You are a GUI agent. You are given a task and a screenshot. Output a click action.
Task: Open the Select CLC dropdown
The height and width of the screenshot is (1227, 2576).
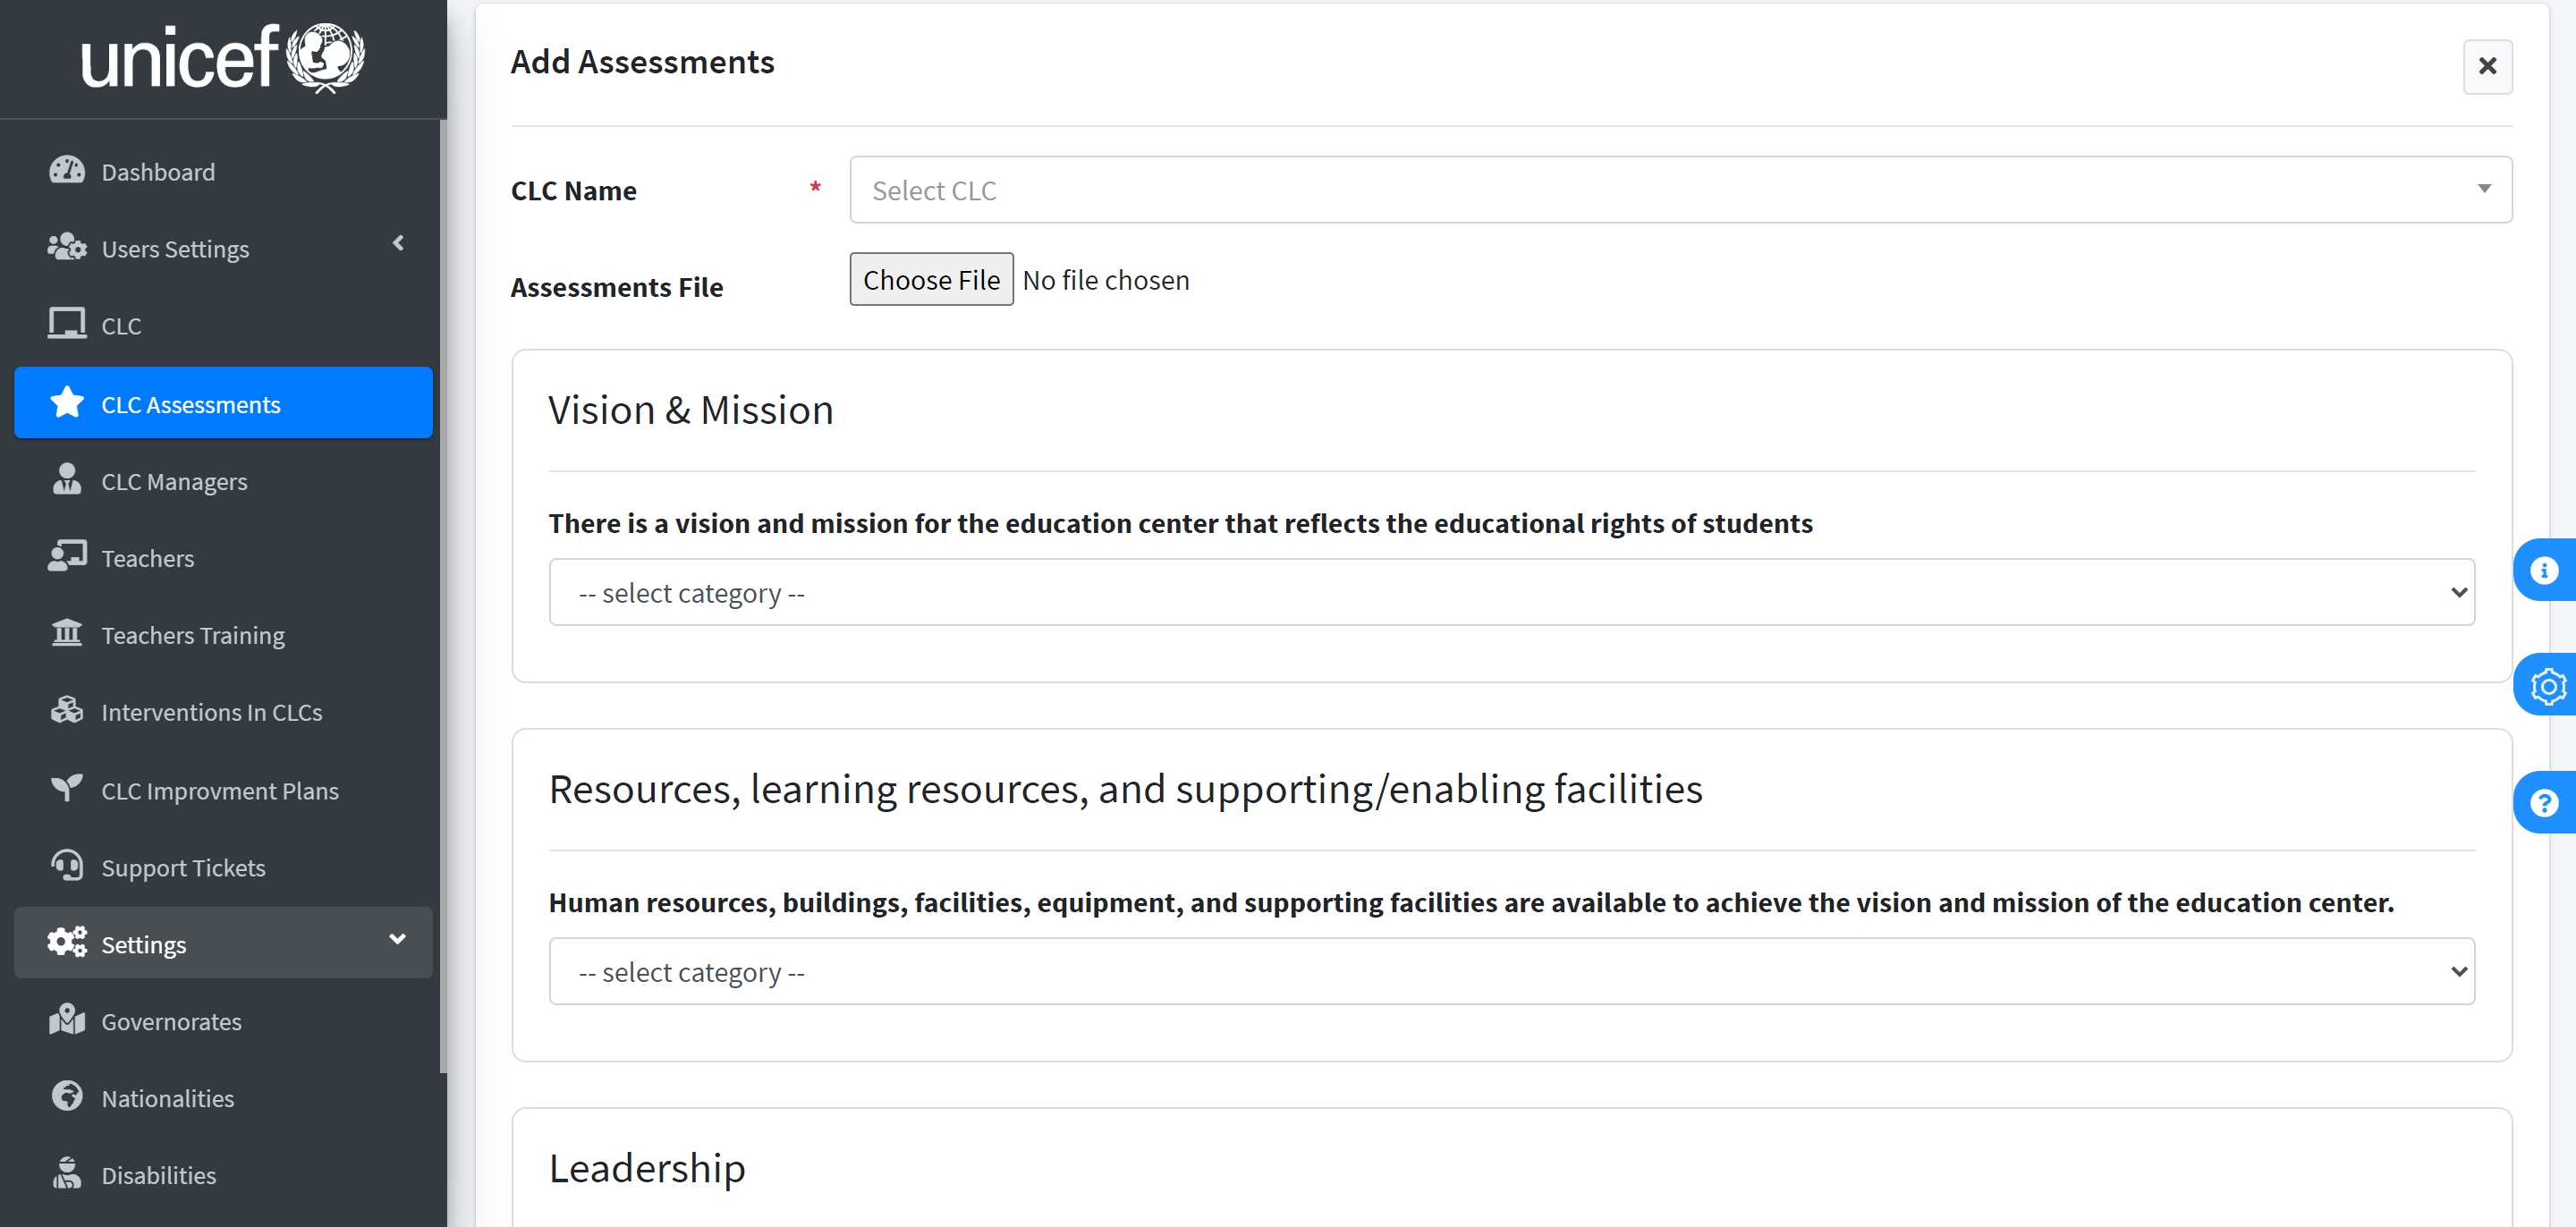coord(1680,190)
